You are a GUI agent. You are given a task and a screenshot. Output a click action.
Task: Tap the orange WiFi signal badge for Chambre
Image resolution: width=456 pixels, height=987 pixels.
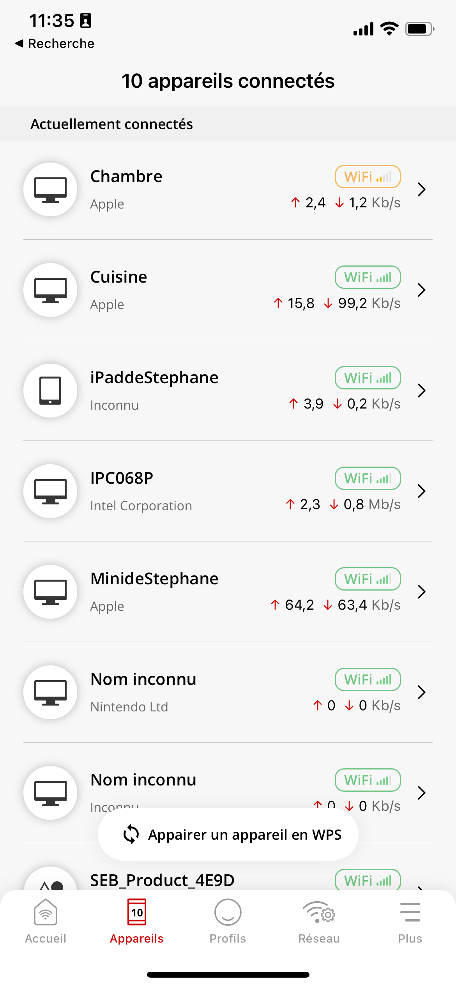click(368, 177)
